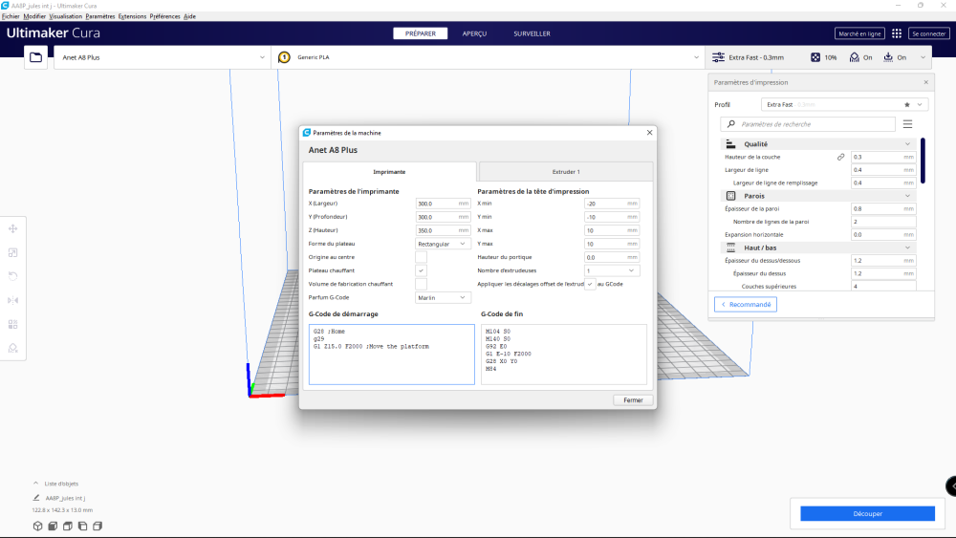956x538 pixels.
Task: Select the Mirror tool in left toolbar
Action: (12, 300)
